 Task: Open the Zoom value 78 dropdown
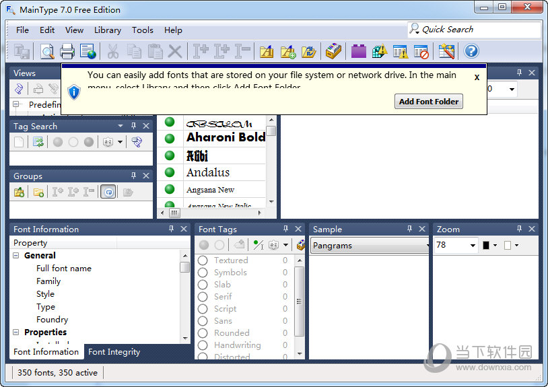(x=473, y=246)
